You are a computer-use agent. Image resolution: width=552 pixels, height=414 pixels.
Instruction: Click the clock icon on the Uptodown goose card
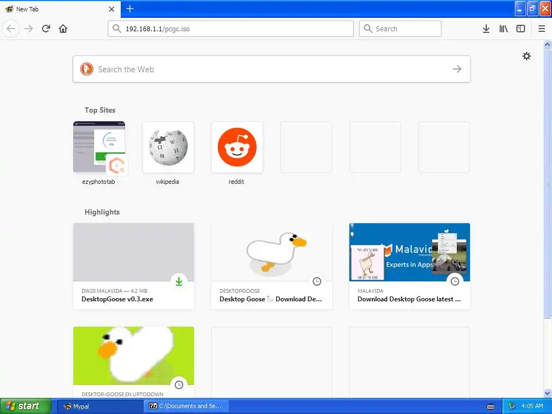179,385
